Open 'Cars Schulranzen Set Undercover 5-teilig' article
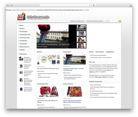The height and width of the screenshot is (117, 138). (x=47, y=102)
